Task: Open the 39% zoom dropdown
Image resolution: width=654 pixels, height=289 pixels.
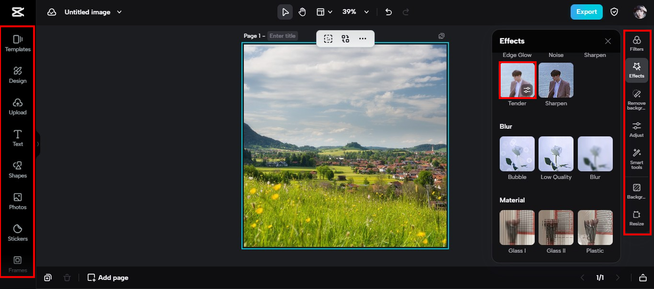Action: coord(356,12)
